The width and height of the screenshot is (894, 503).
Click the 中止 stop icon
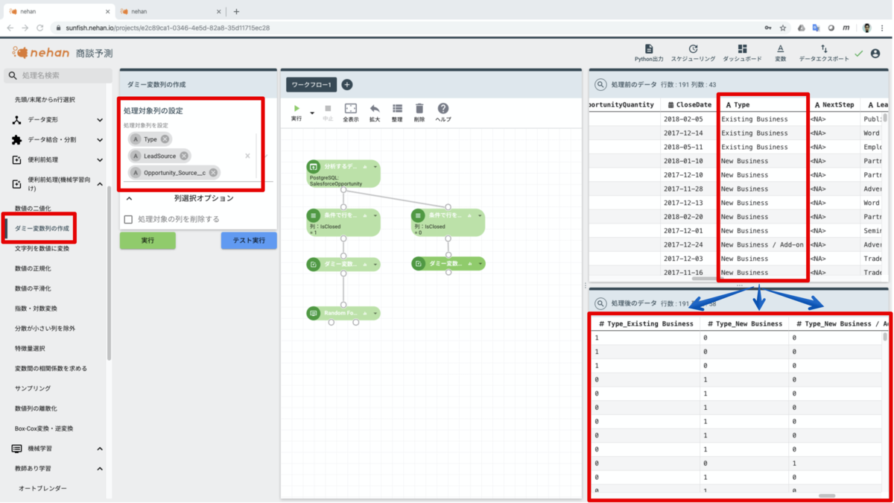coord(328,109)
